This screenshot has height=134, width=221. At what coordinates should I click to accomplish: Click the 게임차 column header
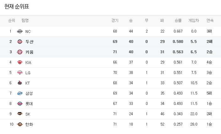point(194,21)
